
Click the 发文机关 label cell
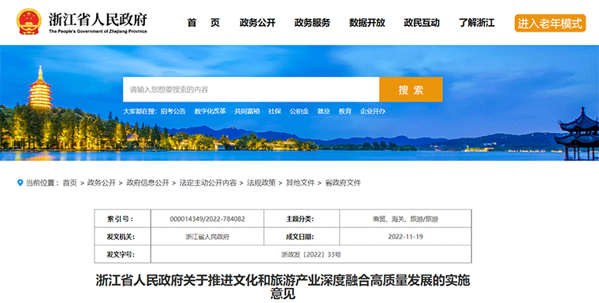[123, 237]
